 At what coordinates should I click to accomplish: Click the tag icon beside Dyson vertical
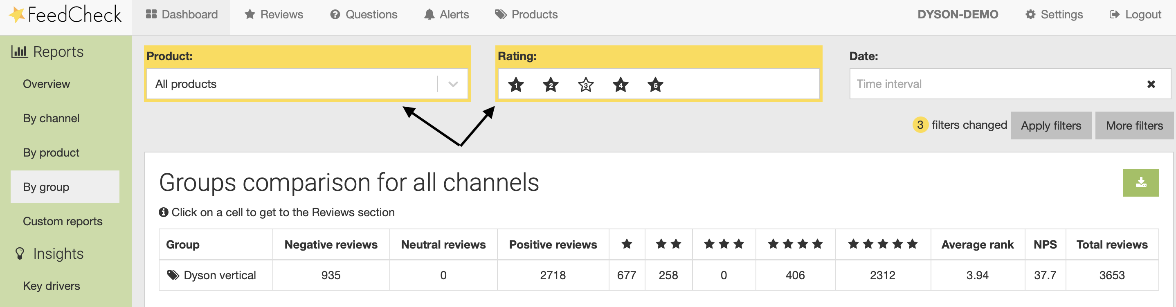173,275
